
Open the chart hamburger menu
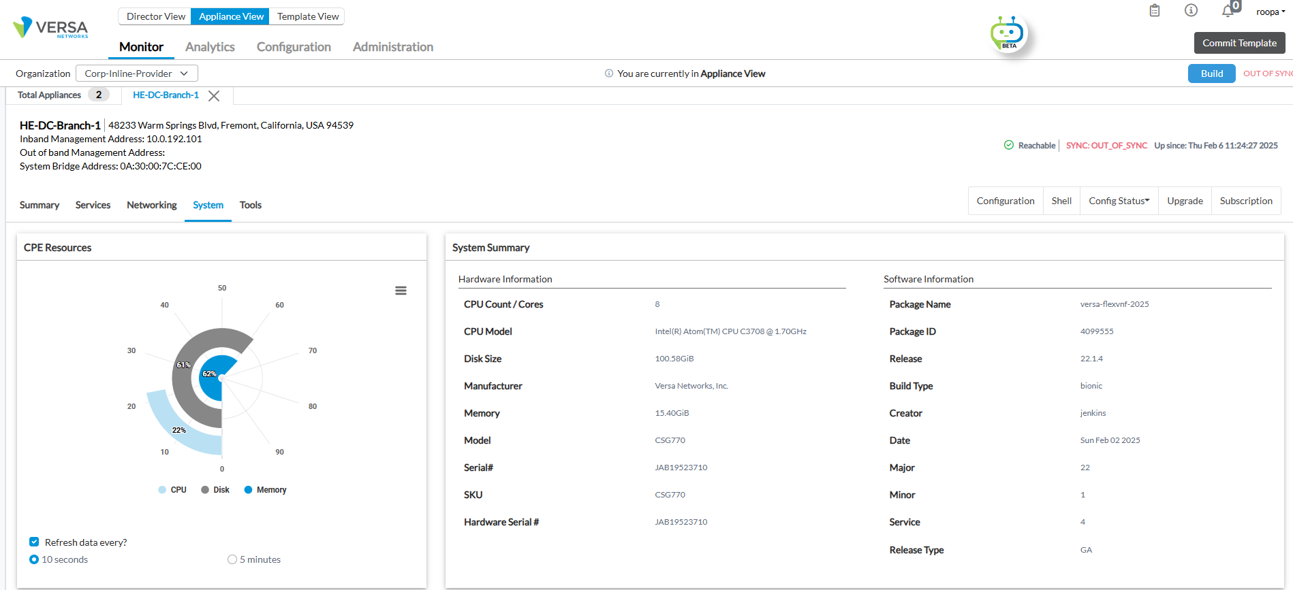coord(401,291)
